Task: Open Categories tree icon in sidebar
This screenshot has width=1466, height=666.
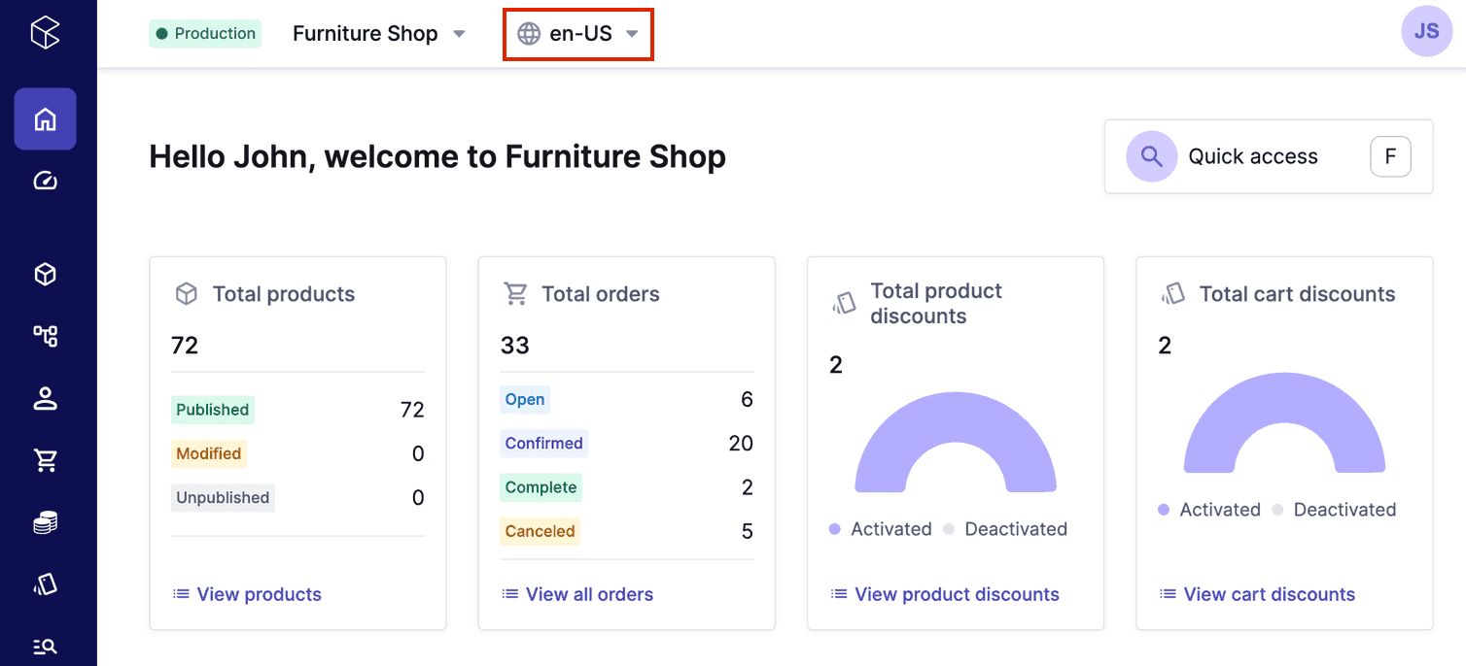Action: point(45,336)
